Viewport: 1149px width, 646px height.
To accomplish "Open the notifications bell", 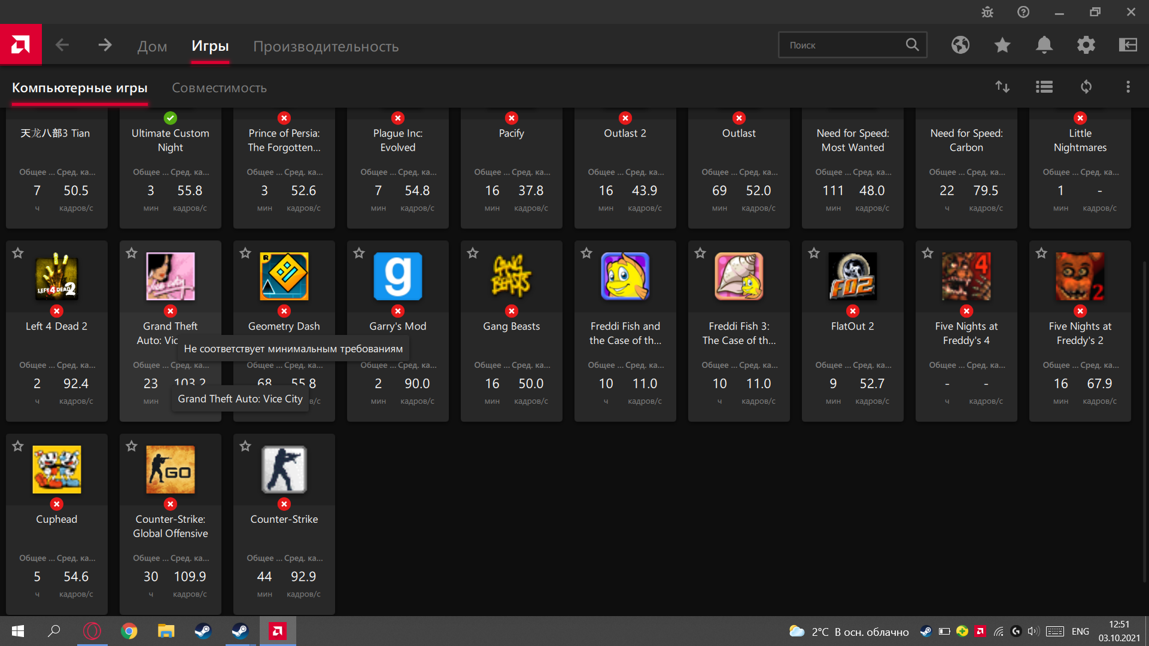I will (1044, 45).
